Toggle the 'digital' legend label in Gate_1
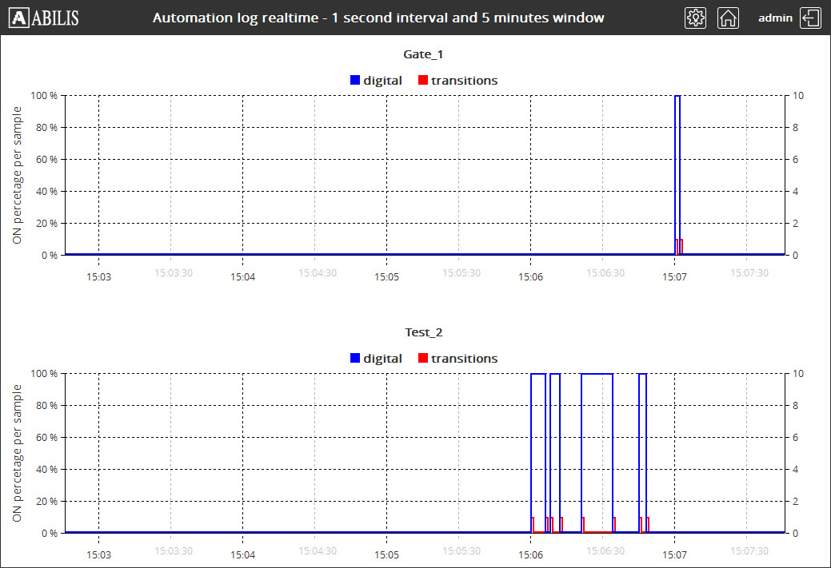831x568 pixels. click(382, 80)
